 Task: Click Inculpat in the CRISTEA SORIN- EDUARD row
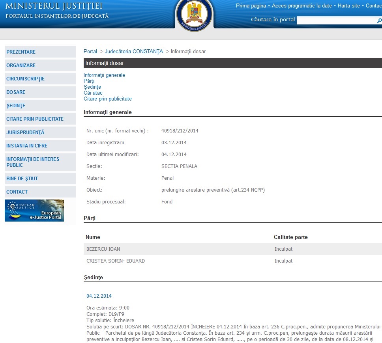[x=284, y=261]
